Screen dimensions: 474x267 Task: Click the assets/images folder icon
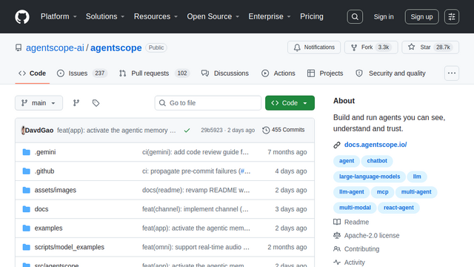tap(27, 190)
